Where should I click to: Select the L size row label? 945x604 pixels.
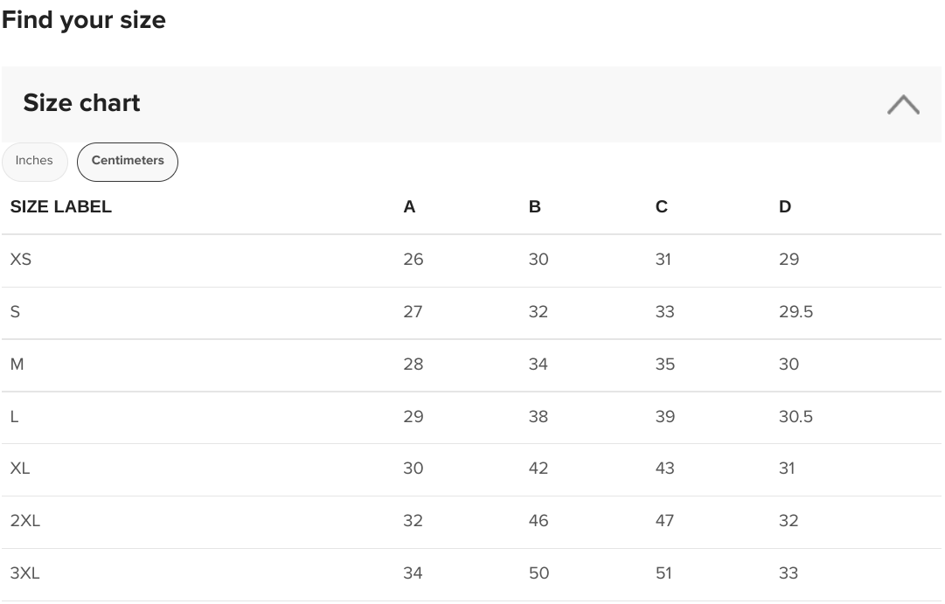pos(15,417)
